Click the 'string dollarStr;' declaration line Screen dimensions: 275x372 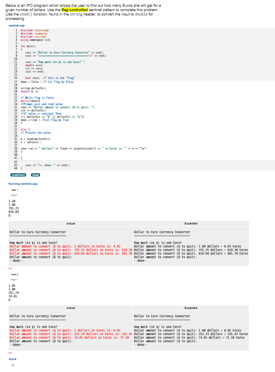click(x=33, y=88)
